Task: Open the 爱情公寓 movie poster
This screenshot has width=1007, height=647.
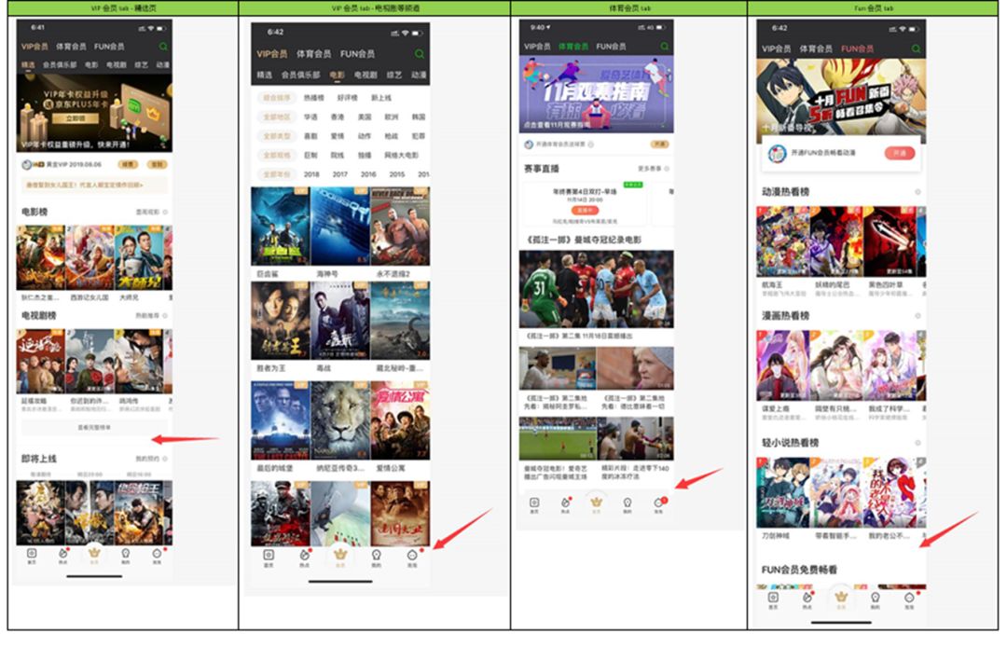Action: point(400,421)
